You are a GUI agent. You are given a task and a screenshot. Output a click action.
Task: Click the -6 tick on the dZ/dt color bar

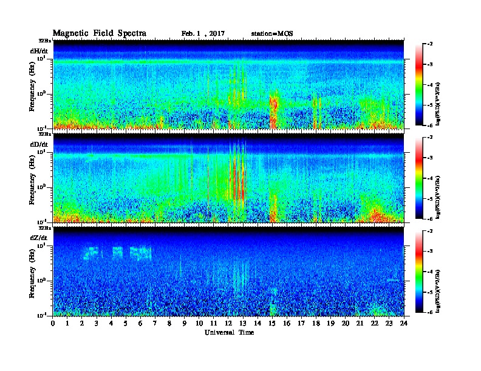pyautogui.click(x=430, y=313)
